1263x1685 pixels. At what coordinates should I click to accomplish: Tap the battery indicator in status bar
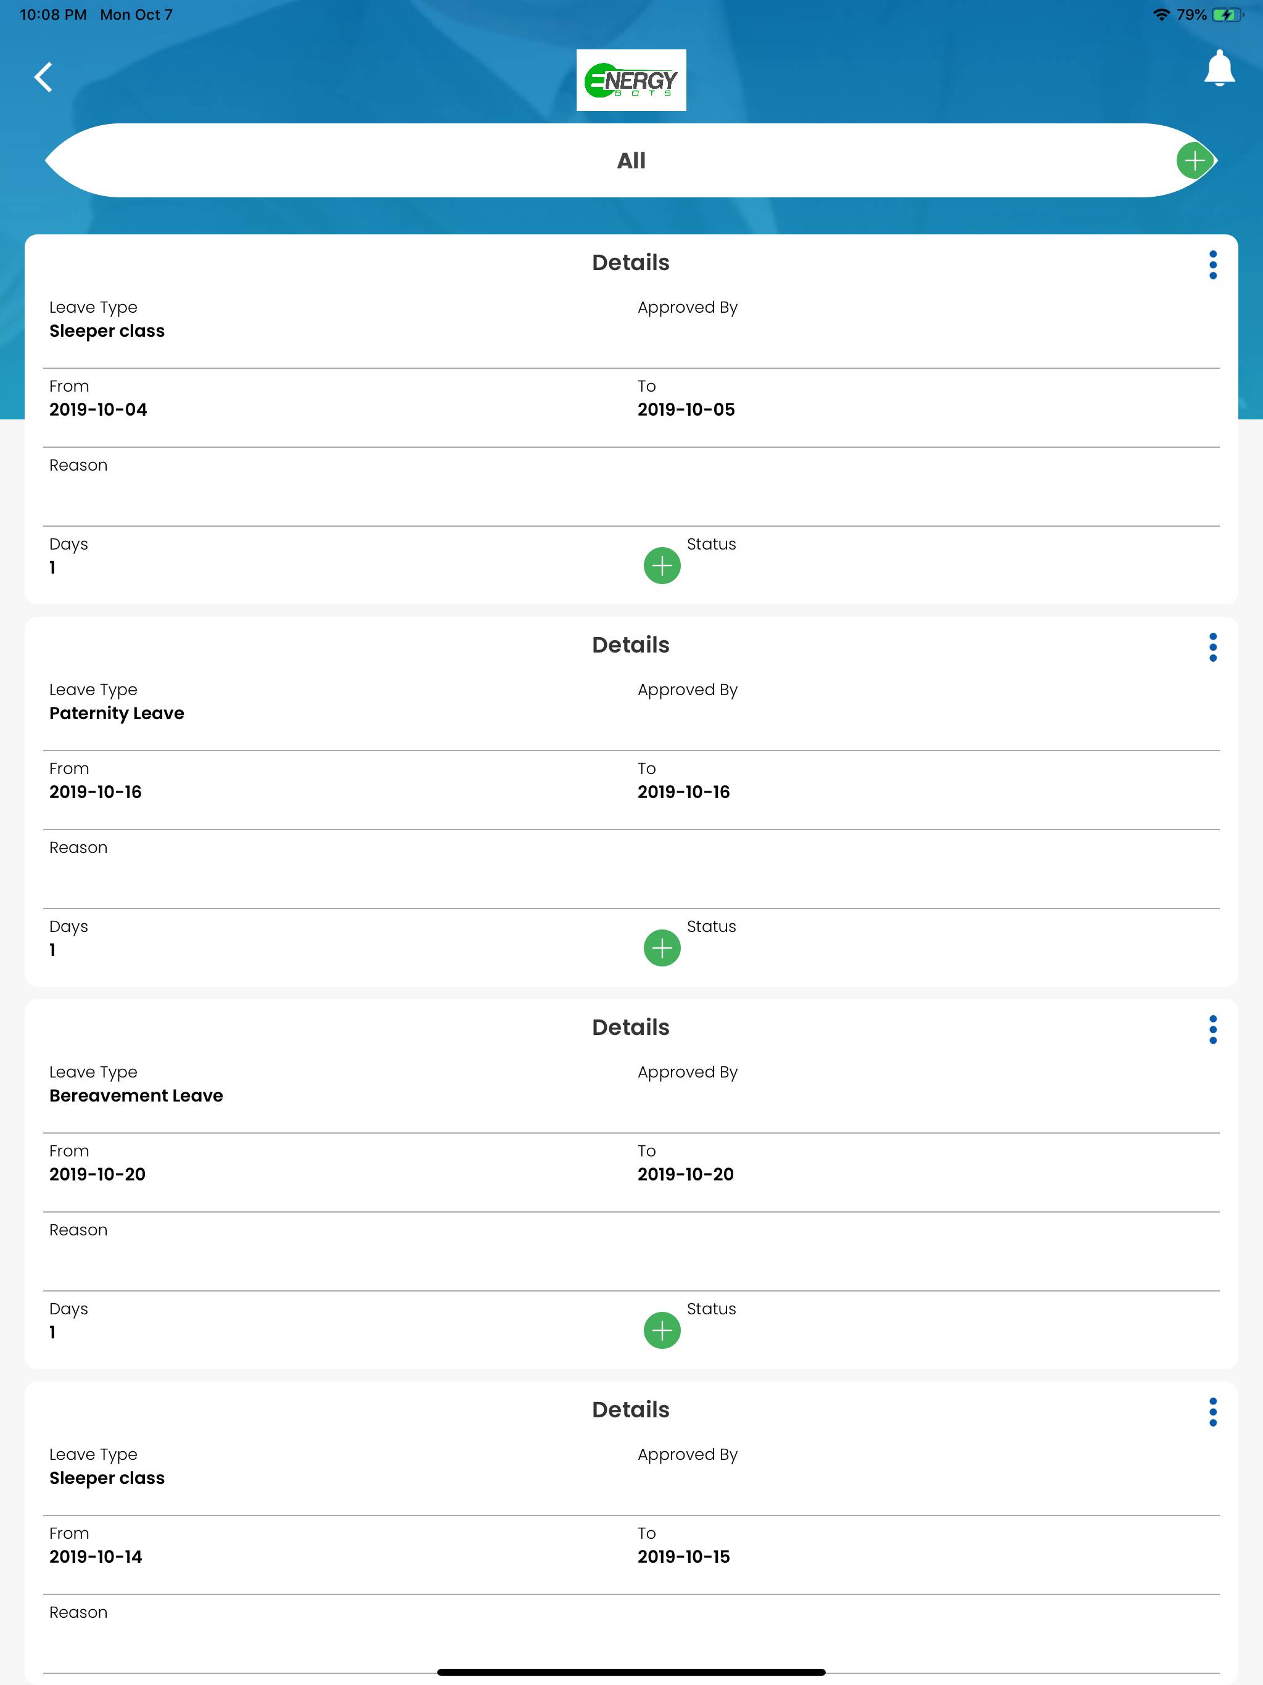click(x=1227, y=14)
